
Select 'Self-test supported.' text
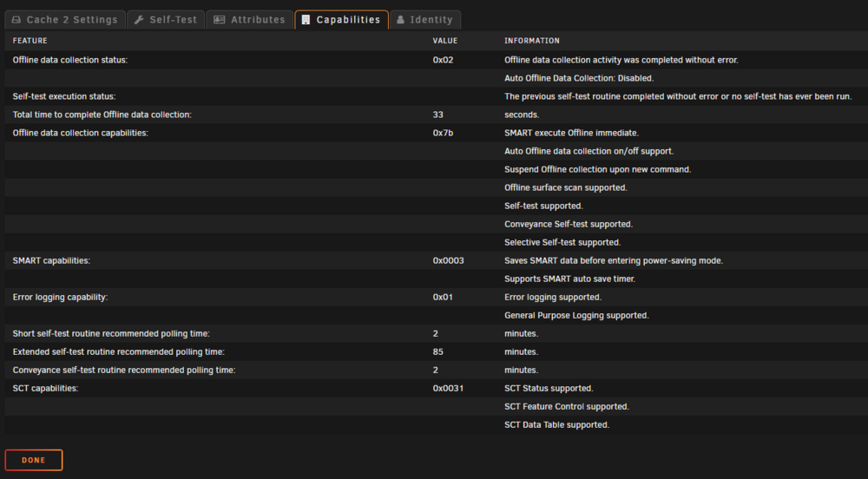pyautogui.click(x=543, y=206)
